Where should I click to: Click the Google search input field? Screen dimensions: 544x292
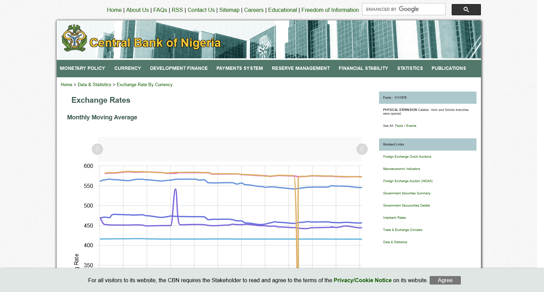coord(403,9)
